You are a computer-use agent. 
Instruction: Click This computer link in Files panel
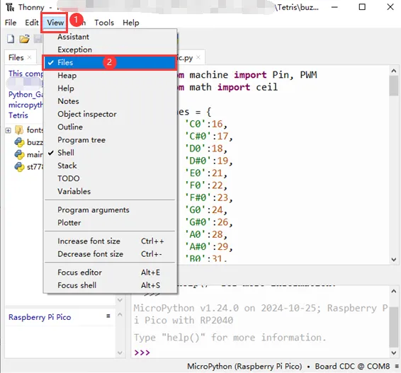pyautogui.click(x=26, y=74)
